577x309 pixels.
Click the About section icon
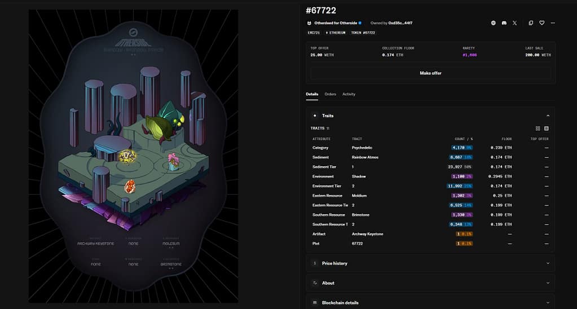pyautogui.click(x=315, y=283)
